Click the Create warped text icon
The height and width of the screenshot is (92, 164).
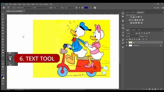pyautogui.click(x=91, y=8)
